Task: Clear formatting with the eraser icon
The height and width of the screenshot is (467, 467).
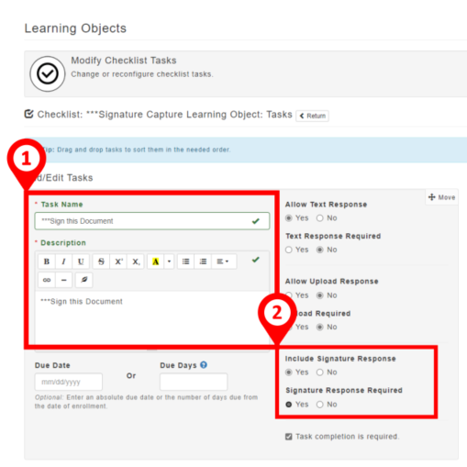Action: (84, 280)
